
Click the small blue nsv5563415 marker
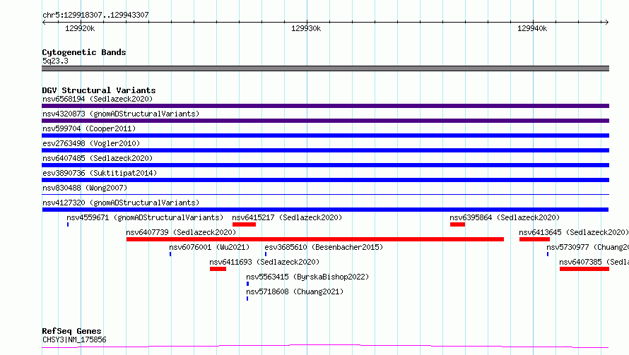tap(247, 284)
